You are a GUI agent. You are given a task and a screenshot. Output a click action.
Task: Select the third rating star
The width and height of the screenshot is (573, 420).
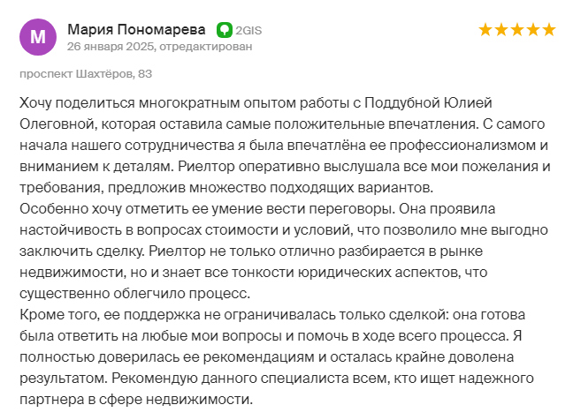pos(517,30)
